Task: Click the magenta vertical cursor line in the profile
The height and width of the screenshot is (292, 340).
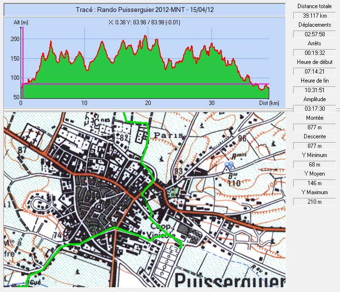Action: 22,57
